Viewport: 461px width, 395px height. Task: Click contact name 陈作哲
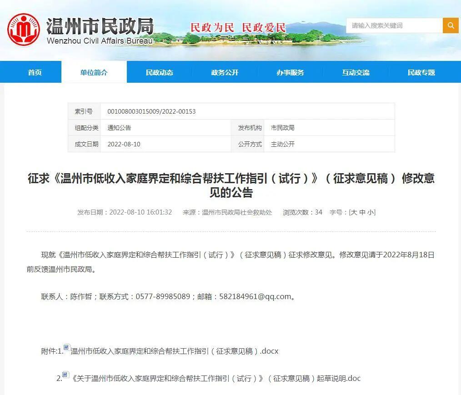point(81,296)
